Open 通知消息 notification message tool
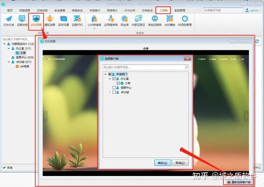The height and width of the screenshot is (187, 264). [49, 21]
